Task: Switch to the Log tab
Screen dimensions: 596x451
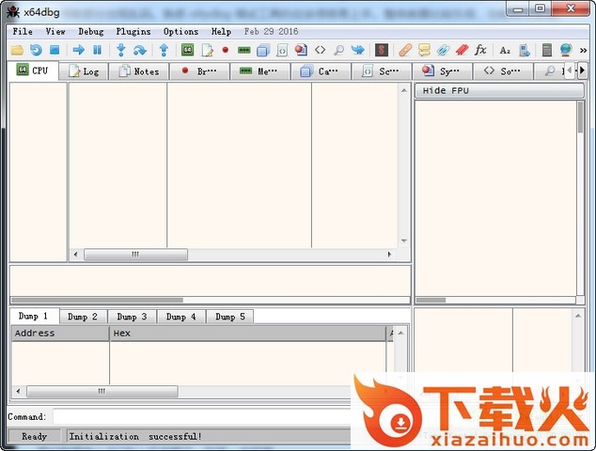Action: click(x=84, y=71)
